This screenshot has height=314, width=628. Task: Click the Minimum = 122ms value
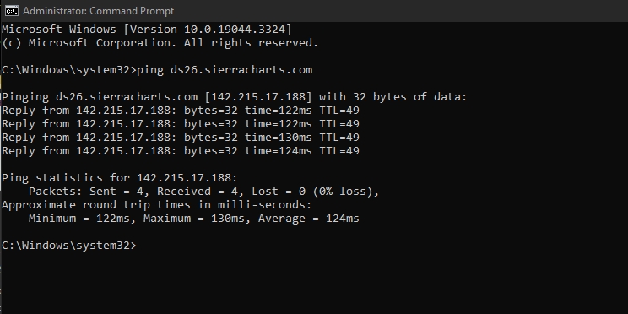pyautogui.click(x=82, y=219)
